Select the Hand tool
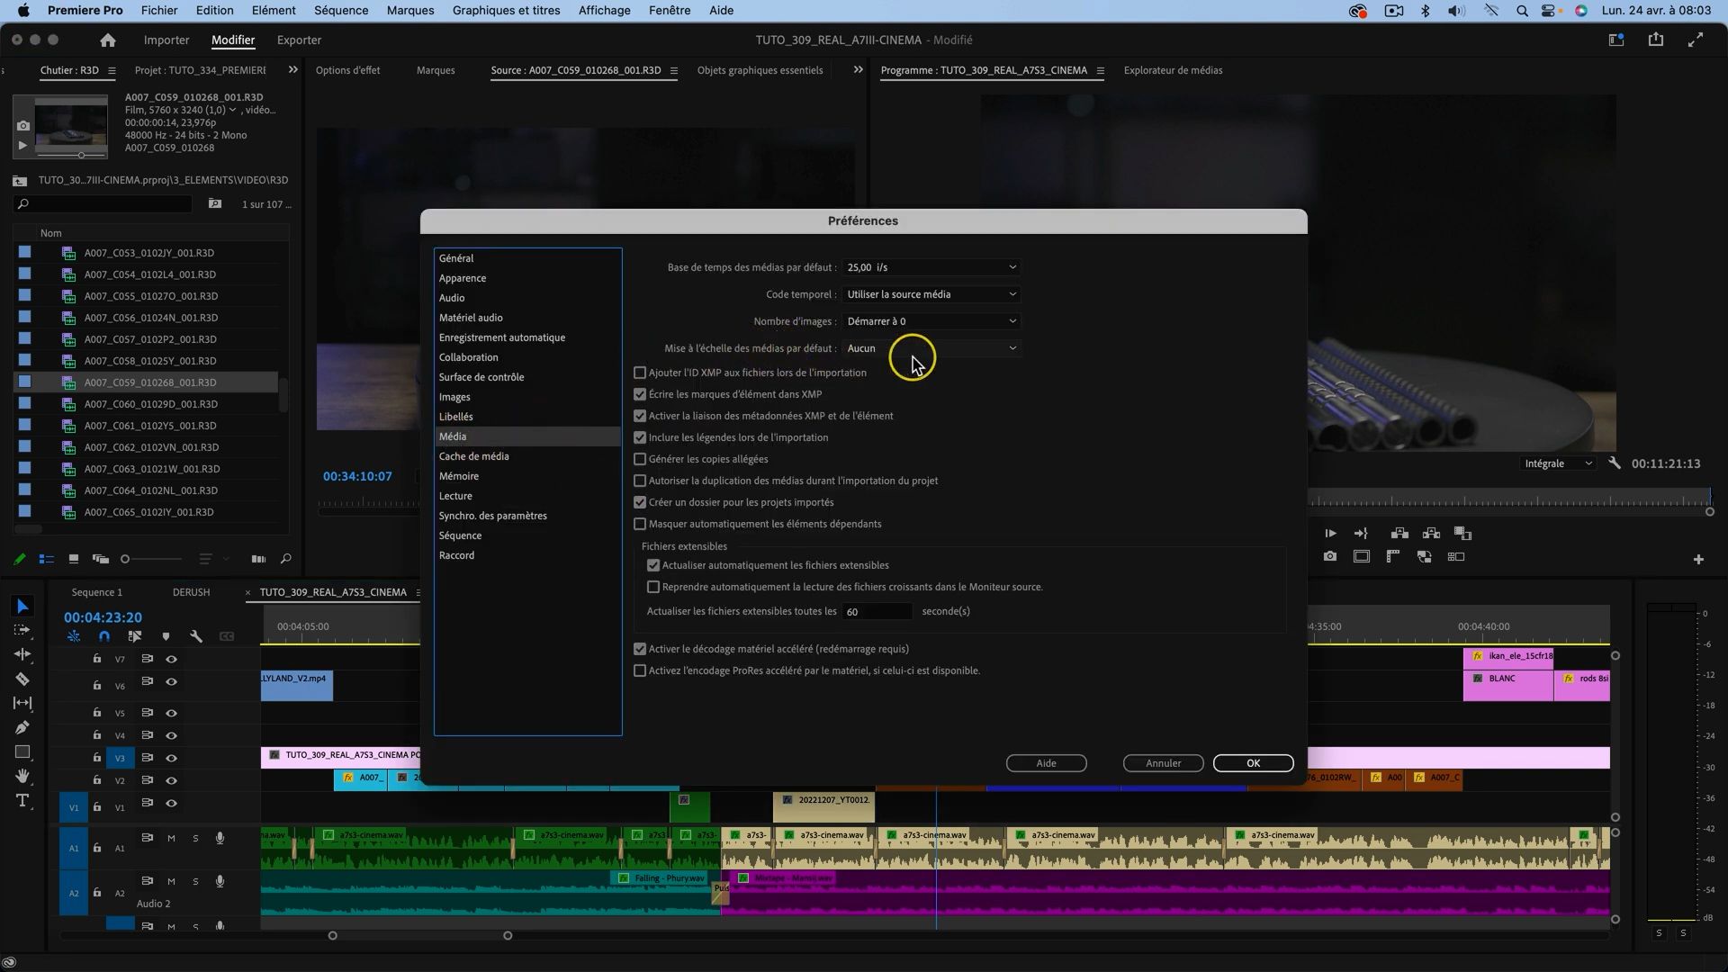This screenshot has width=1728, height=972. click(22, 776)
